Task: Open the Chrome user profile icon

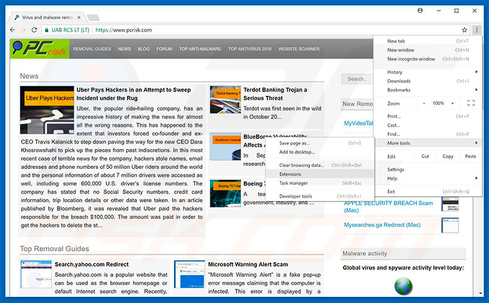Action: point(420,11)
